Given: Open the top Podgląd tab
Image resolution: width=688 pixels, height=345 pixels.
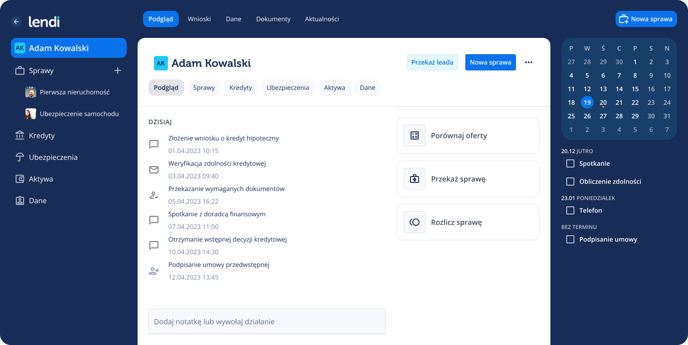Looking at the screenshot, I should tap(161, 19).
